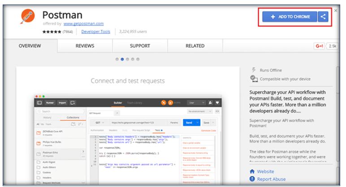The width and height of the screenshot is (346, 187).
Task: Click the Postman title text
Action: pos(62,15)
